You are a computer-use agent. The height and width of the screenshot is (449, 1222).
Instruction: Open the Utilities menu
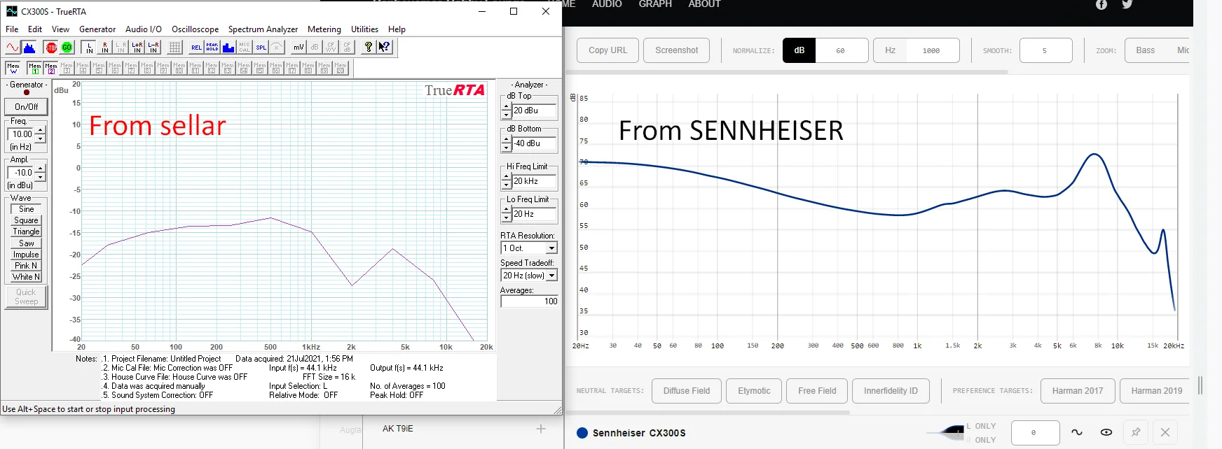[x=364, y=29]
